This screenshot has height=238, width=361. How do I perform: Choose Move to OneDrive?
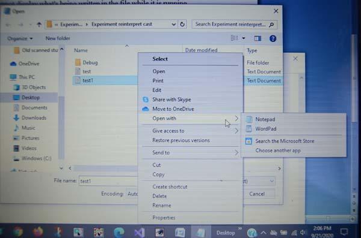[x=173, y=109]
